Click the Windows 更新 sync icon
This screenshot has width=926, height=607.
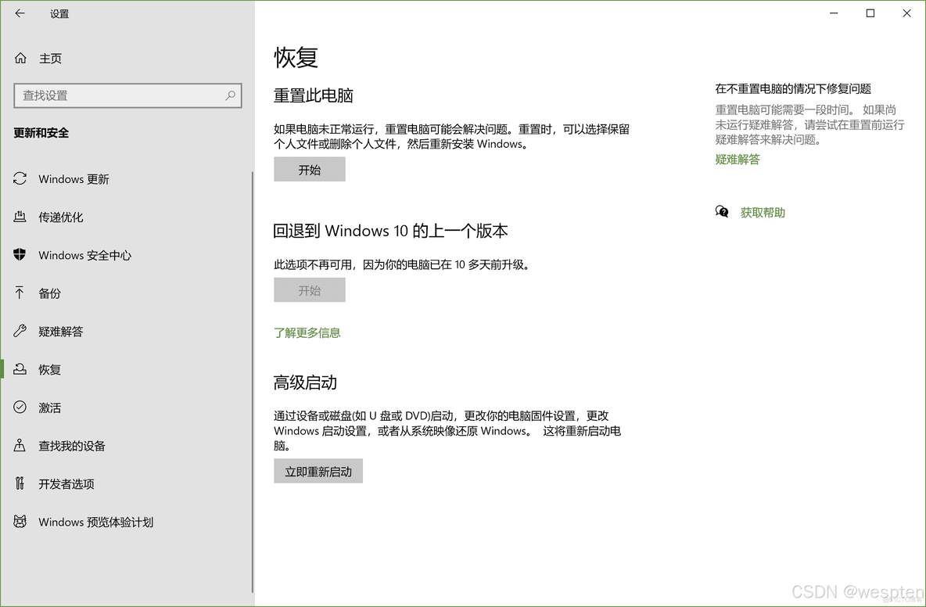click(20, 178)
